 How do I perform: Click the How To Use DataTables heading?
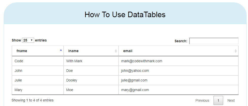coord(125,14)
